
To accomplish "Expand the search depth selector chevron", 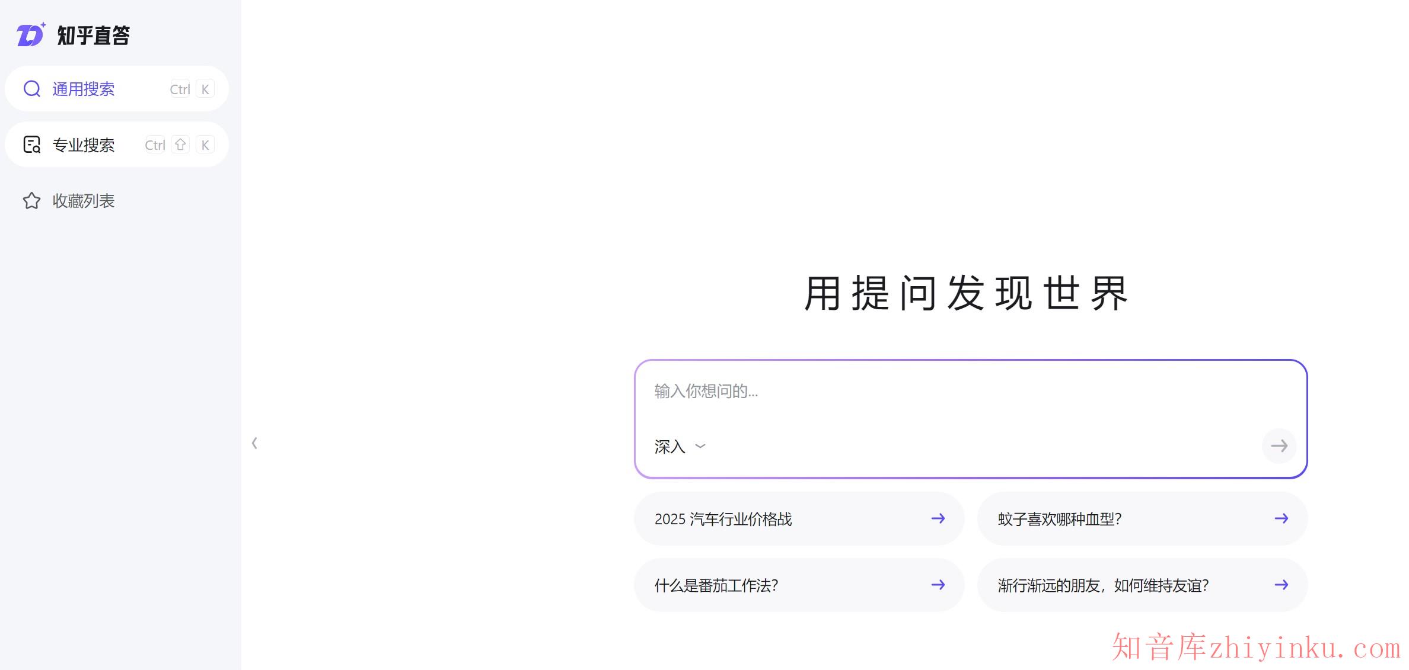I will pos(700,447).
